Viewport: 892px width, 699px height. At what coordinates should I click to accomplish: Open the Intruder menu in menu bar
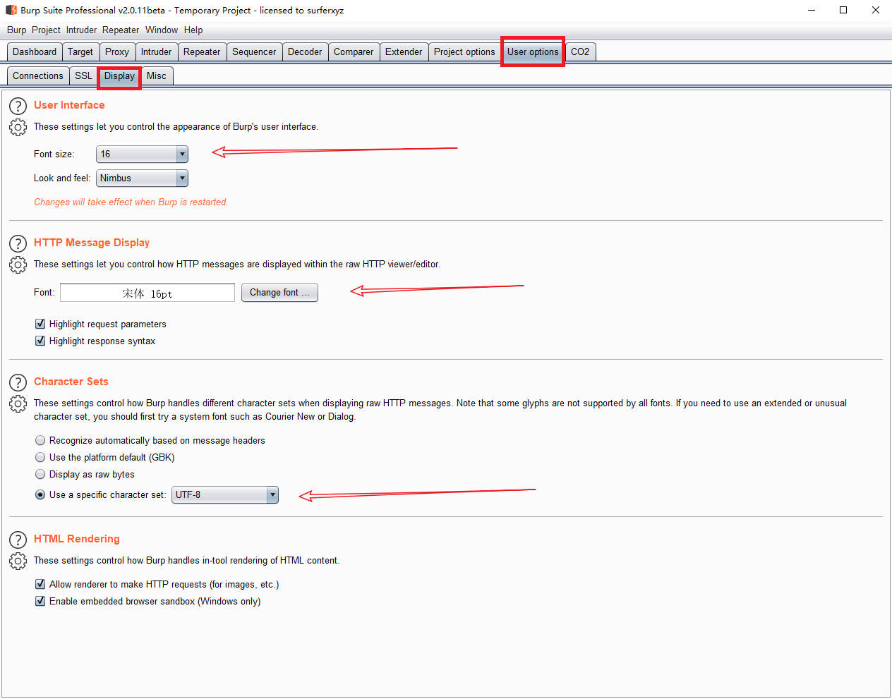point(81,30)
